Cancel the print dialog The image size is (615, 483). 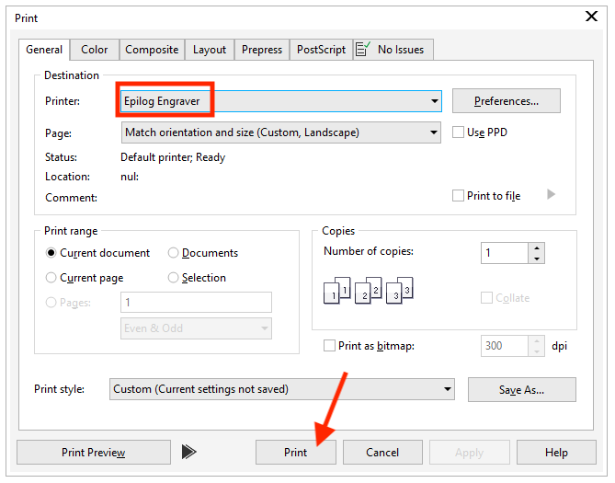click(x=382, y=453)
